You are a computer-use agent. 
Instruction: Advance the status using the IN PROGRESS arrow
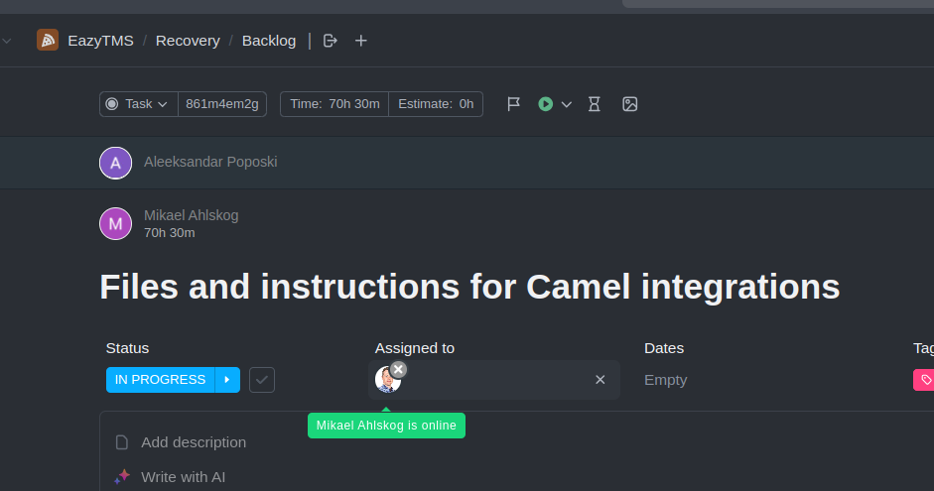[x=227, y=380]
